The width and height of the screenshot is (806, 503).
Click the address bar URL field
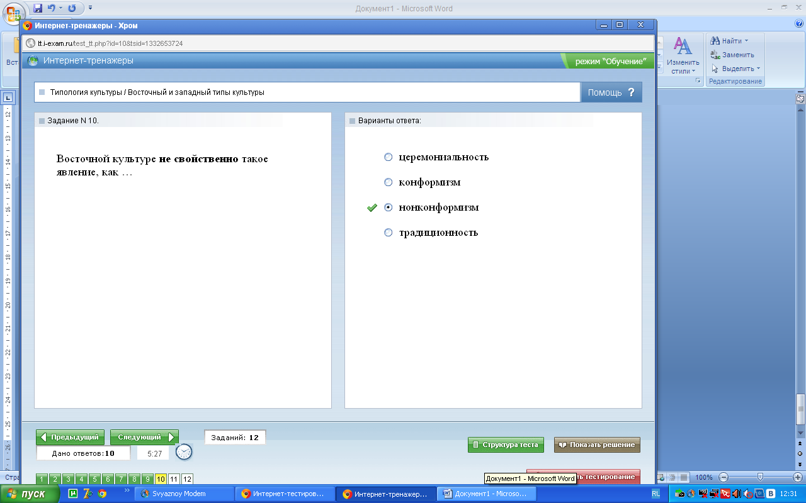339,43
